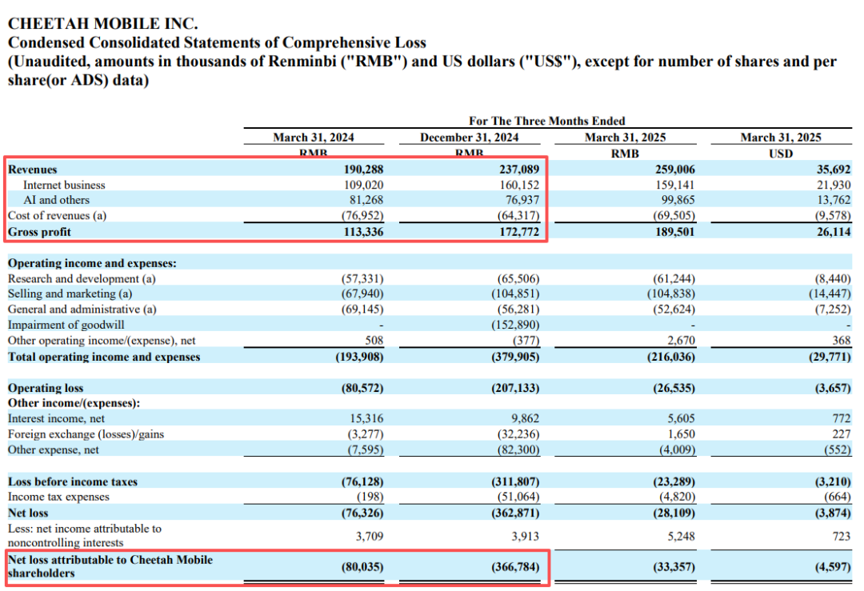864x591 pixels.
Task: Select Internet business value 160,152
Action: (x=519, y=185)
